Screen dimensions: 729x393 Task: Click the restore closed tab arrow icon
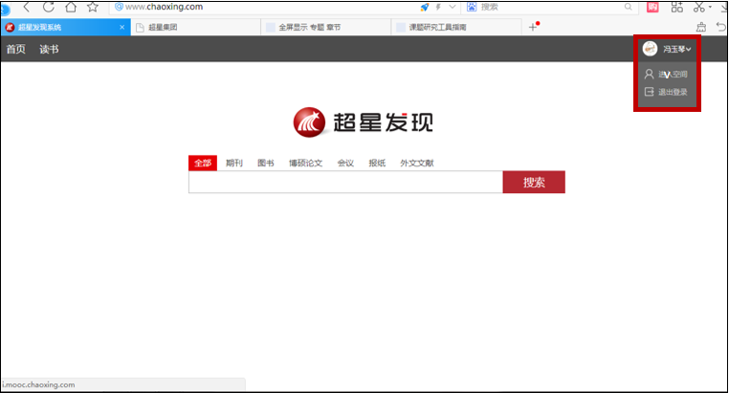721,27
